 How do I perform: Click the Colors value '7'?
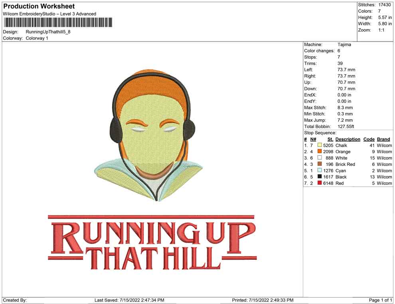[x=379, y=11]
